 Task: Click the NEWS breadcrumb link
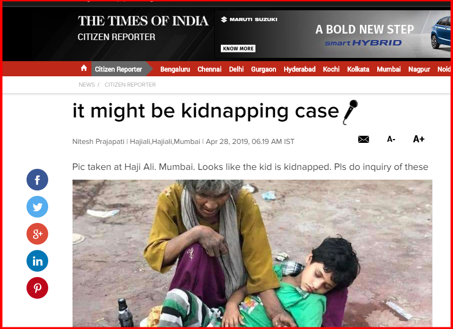point(87,84)
